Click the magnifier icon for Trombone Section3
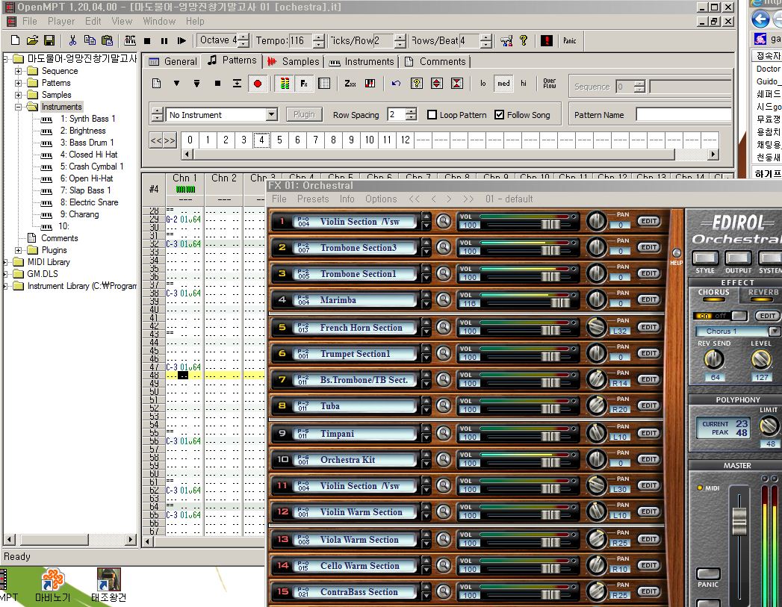The height and width of the screenshot is (607, 782). tap(444, 246)
